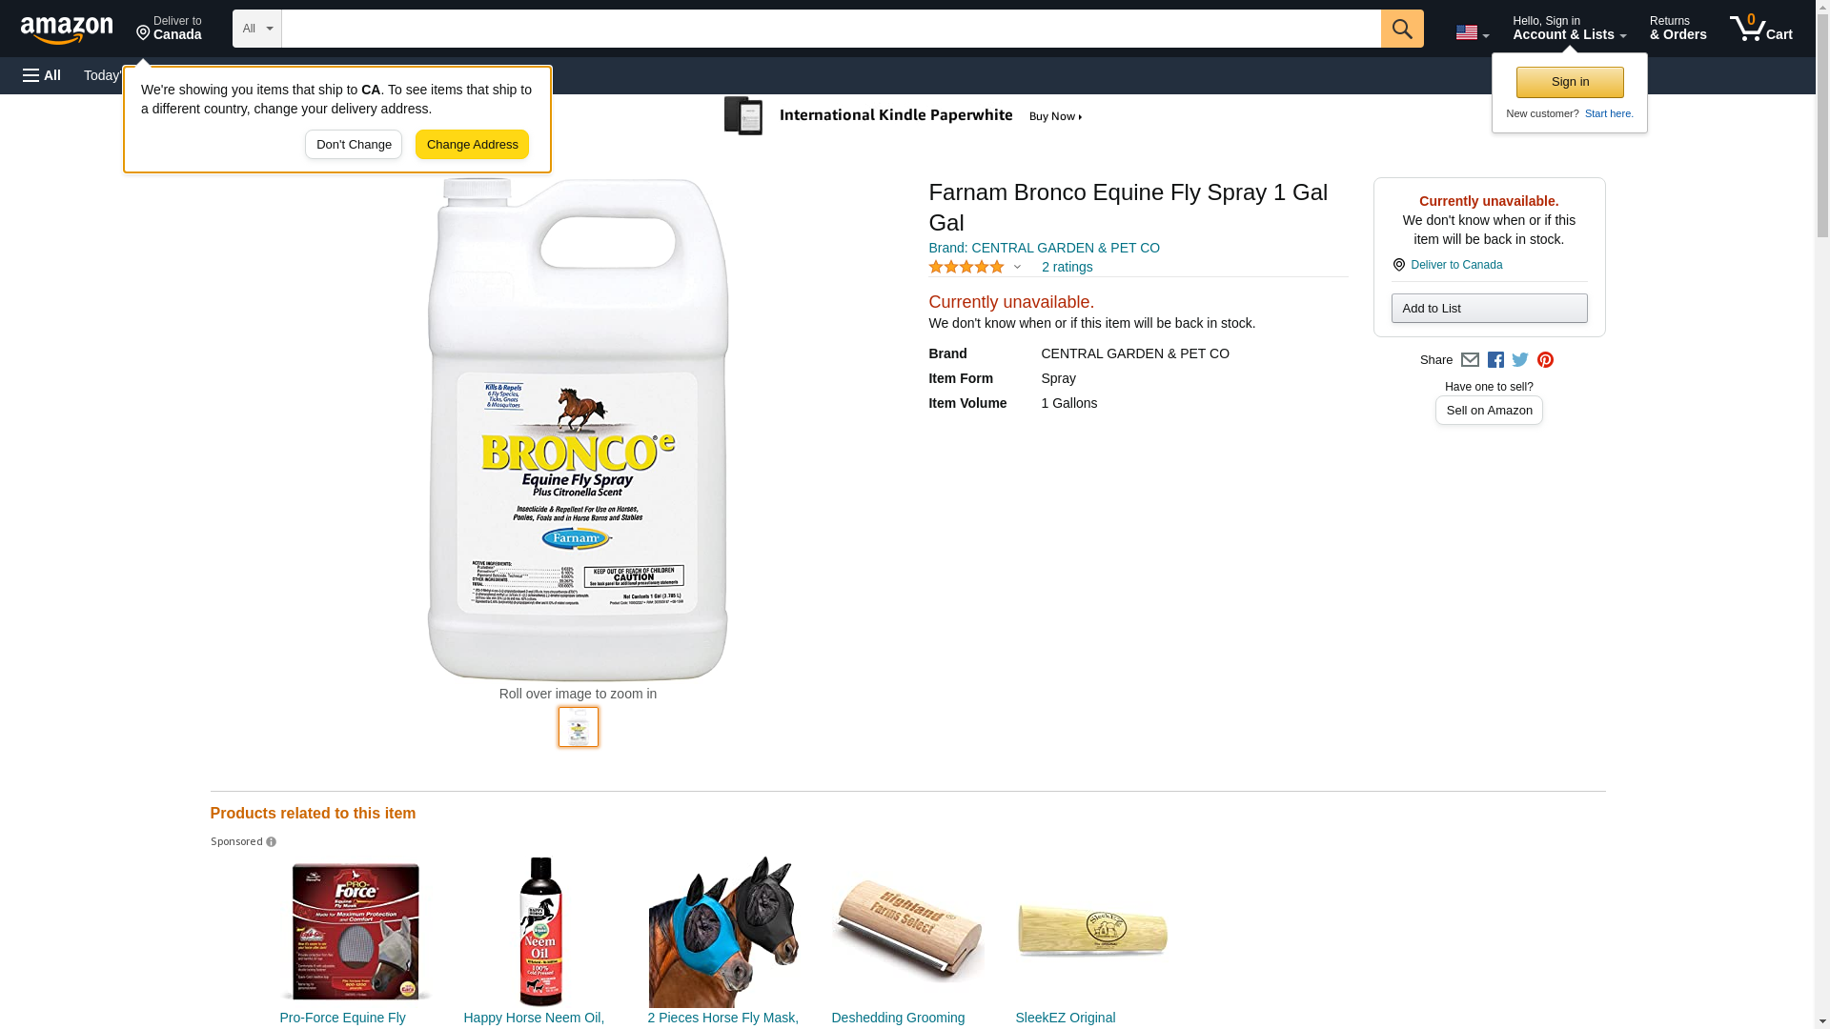Open the language flag dropdown
Image resolution: width=1830 pixels, height=1029 pixels.
1472,32
